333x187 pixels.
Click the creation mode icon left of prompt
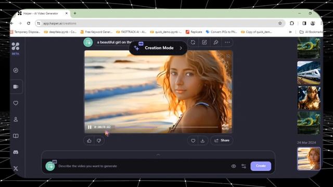pyautogui.click(x=50, y=166)
